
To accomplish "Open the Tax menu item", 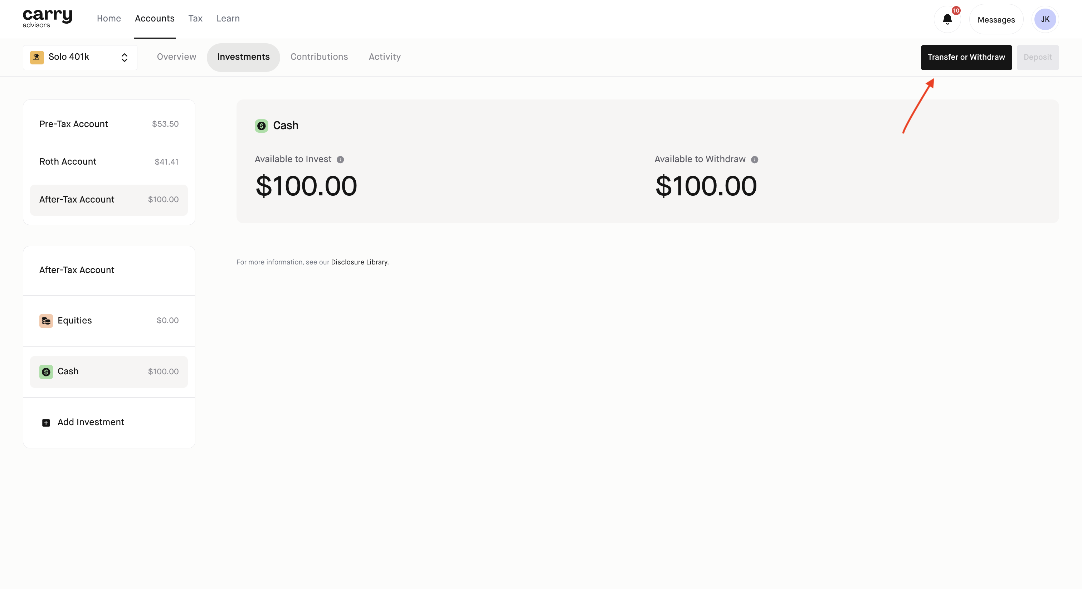I will pos(195,19).
